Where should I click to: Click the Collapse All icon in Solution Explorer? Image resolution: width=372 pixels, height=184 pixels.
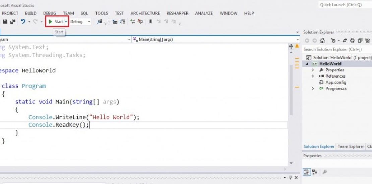360,41
